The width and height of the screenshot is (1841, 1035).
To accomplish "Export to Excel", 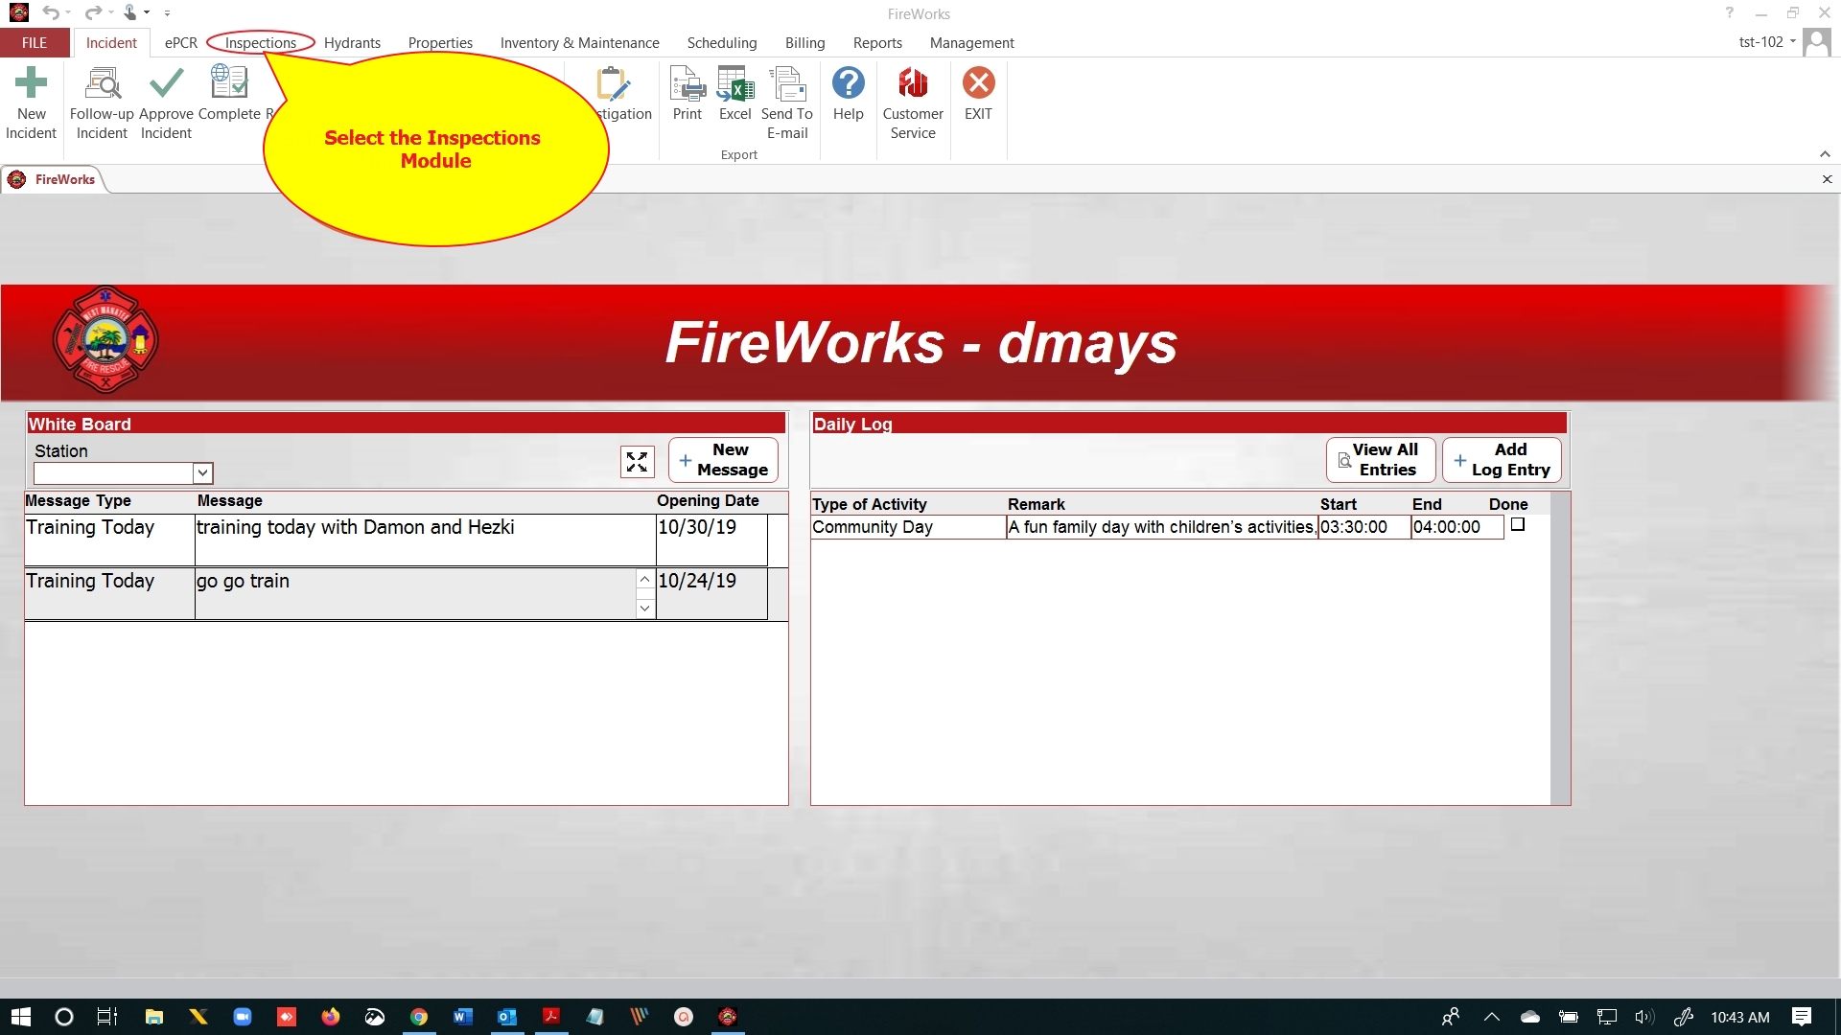I will (x=734, y=83).
